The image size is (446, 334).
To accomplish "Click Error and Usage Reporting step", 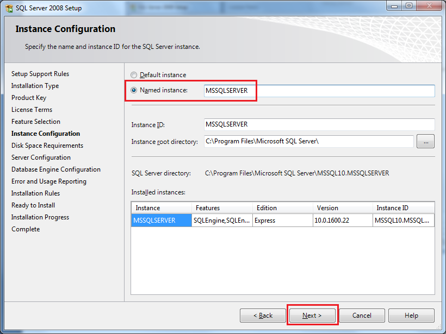I will 49,181.
